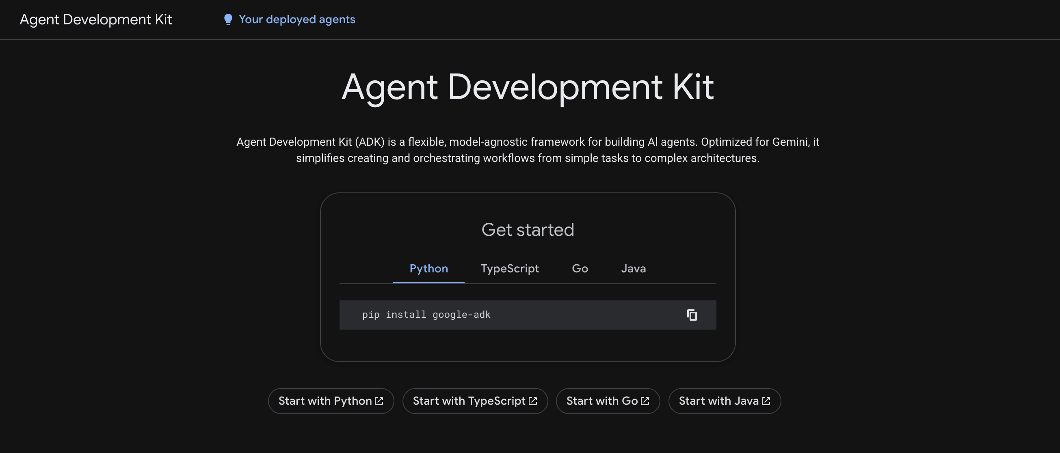
Task: Open the Java tab
Action: pos(633,269)
